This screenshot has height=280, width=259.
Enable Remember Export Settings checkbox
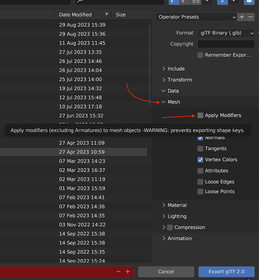[x=200, y=55]
